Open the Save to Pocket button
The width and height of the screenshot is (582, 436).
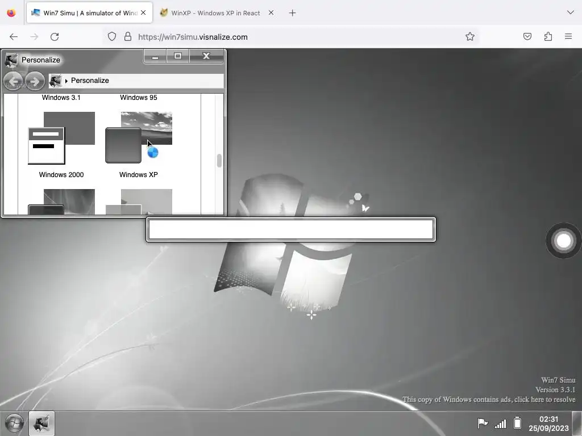pyautogui.click(x=527, y=37)
